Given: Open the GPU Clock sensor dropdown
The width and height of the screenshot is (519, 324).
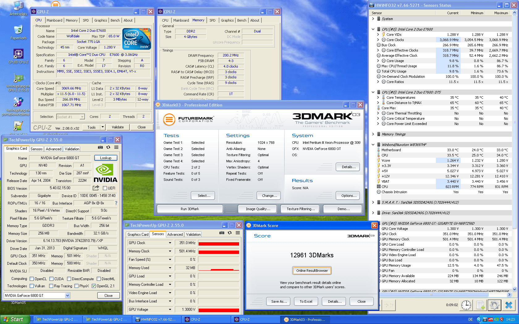Looking at the screenshot, I should (170, 243).
